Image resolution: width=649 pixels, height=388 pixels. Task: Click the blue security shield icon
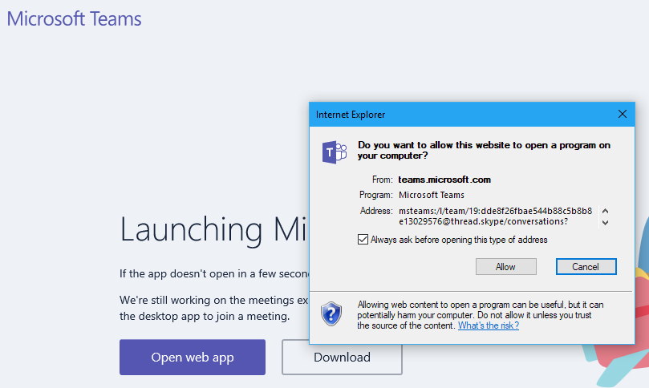coord(332,315)
